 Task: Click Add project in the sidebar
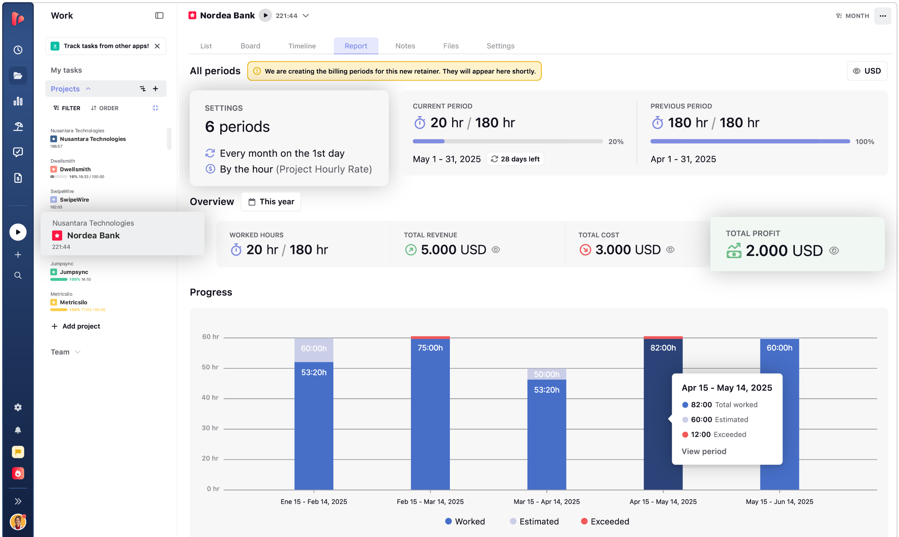point(76,326)
